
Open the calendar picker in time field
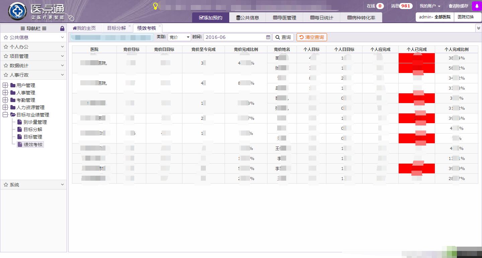click(268, 37)
